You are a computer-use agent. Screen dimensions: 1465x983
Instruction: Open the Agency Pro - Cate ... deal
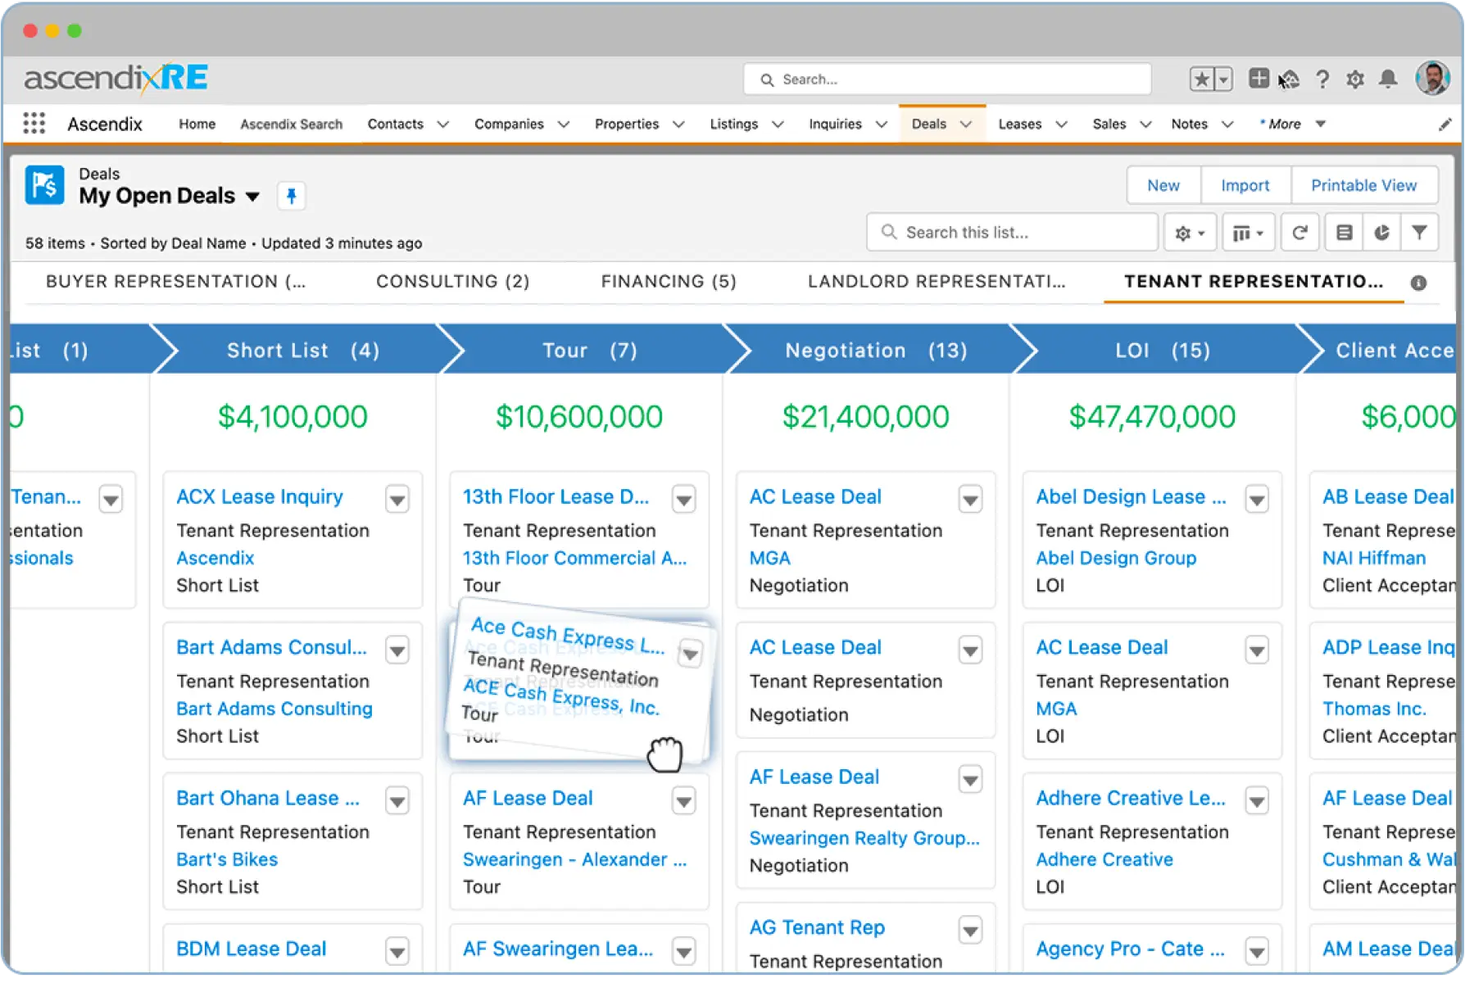(1131, 949)
